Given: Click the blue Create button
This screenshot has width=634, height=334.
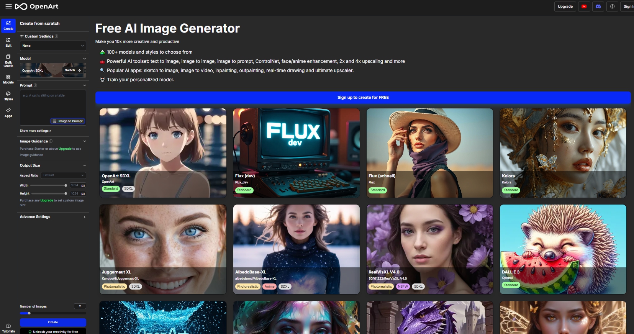Looking at the screenshot, I should (x=53, y=322).
